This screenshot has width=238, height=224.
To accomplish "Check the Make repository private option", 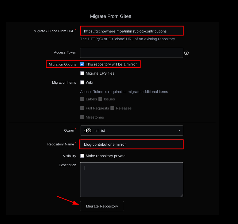I will point(82,156).
